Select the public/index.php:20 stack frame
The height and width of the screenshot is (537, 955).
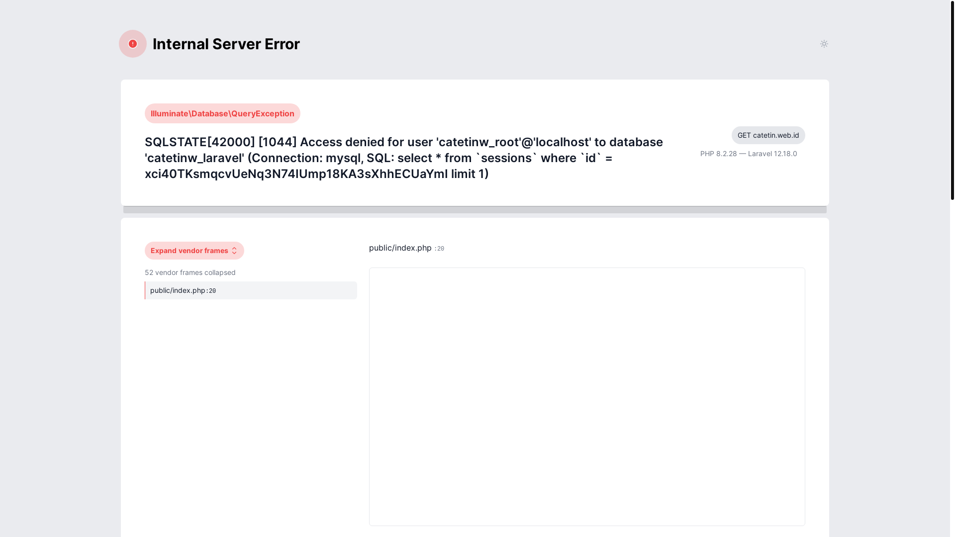pos(251,290)
